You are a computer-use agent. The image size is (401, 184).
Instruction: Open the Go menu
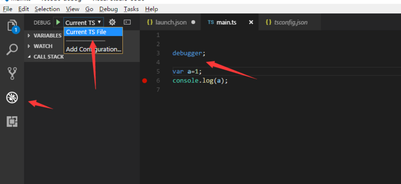(89, 9)
